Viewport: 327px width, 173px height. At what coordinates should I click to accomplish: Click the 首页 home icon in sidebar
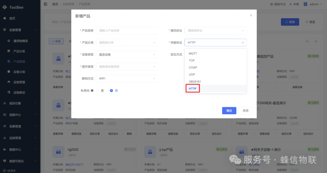pos(5,18)
